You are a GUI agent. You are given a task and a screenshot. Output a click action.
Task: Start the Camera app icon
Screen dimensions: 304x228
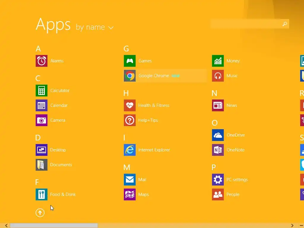tap(42, 120)
